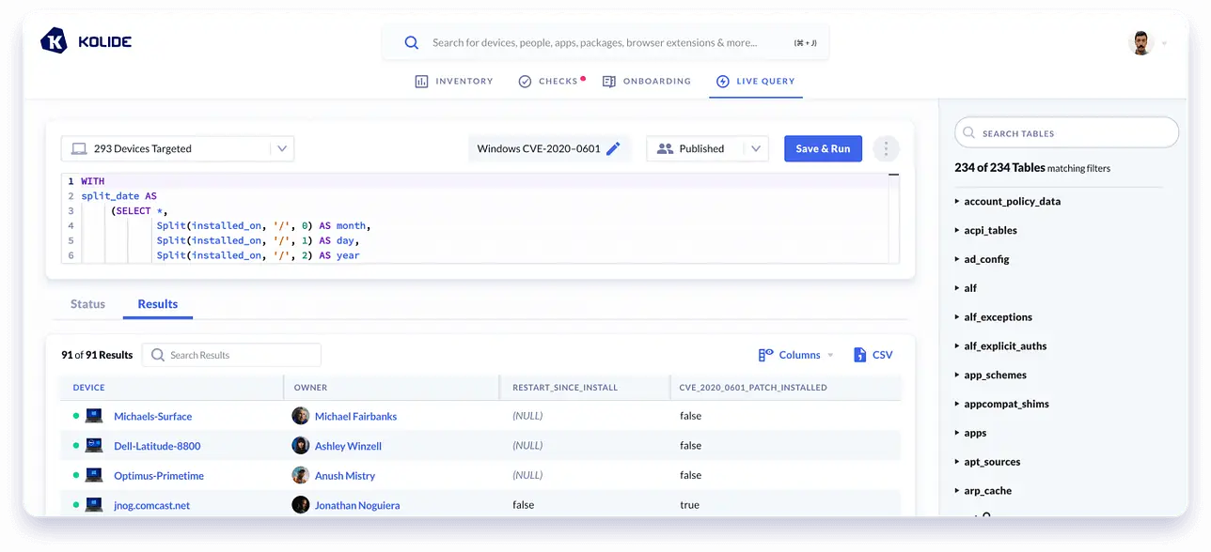Open the Dell-Latitude-8800 device link

click(x=157, y=446)
